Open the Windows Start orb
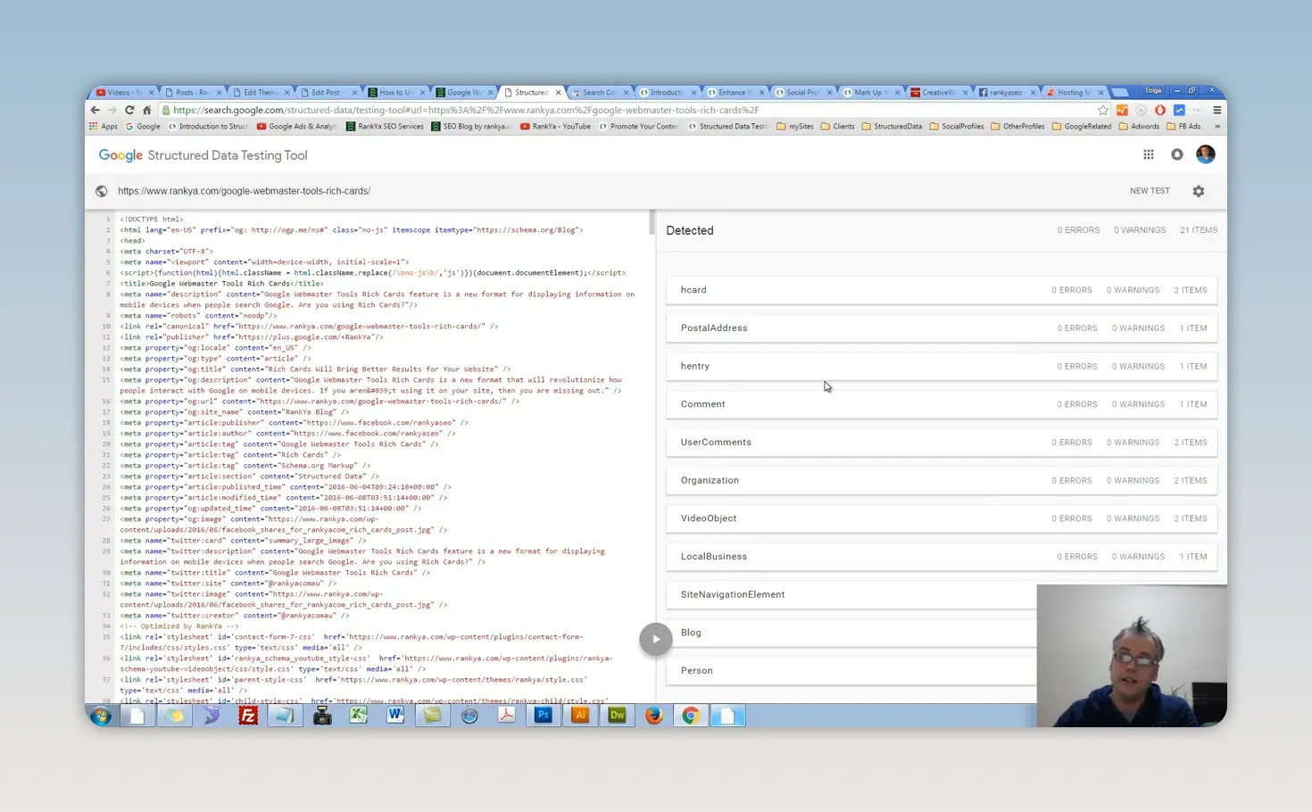Viewport: 1312px width, 812px height. [101, 716]
